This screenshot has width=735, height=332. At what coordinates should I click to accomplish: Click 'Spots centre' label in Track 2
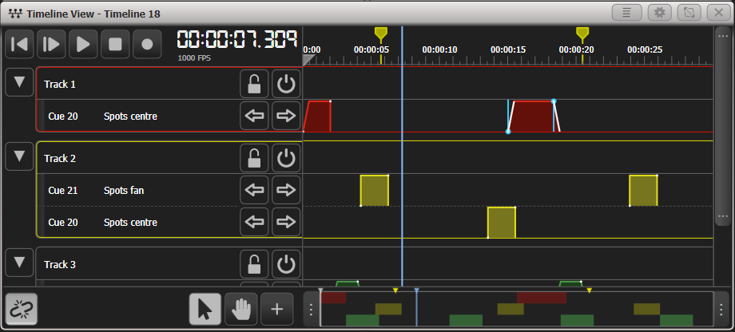[130, 223]
